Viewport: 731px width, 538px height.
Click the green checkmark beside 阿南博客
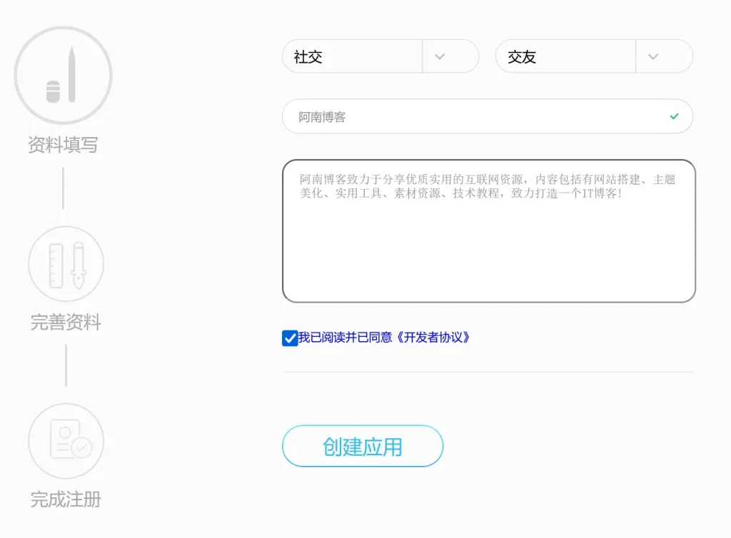(x=673, y=116)
